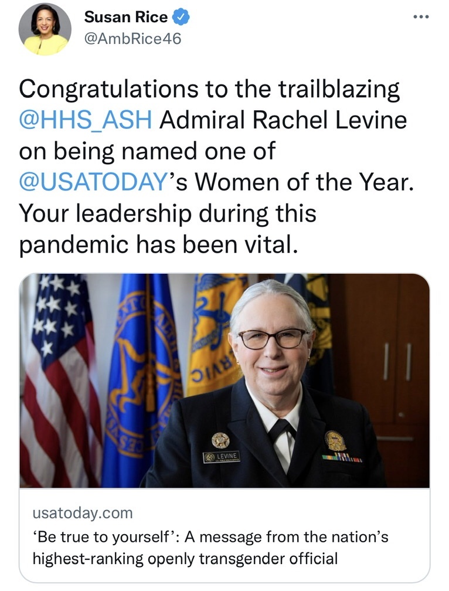Screen dimensions: 449x591
Task: Click the 'Congratulations to the trailblazing' text
Action: click(209, 90)
